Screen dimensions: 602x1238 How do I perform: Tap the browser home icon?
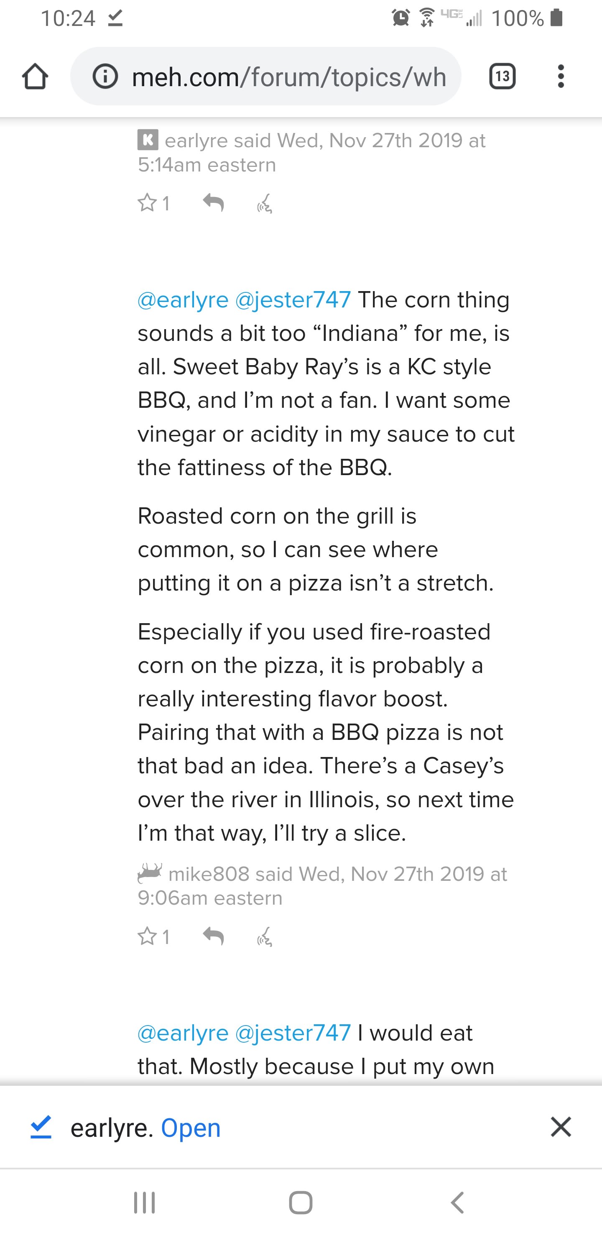pos(35,77)
